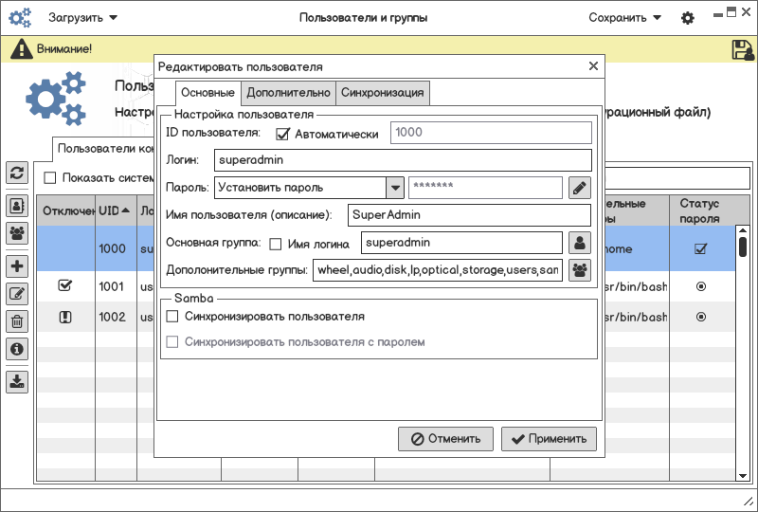
Task: Click password status checkbox in row 1000
Action: (x=700, y=248)
